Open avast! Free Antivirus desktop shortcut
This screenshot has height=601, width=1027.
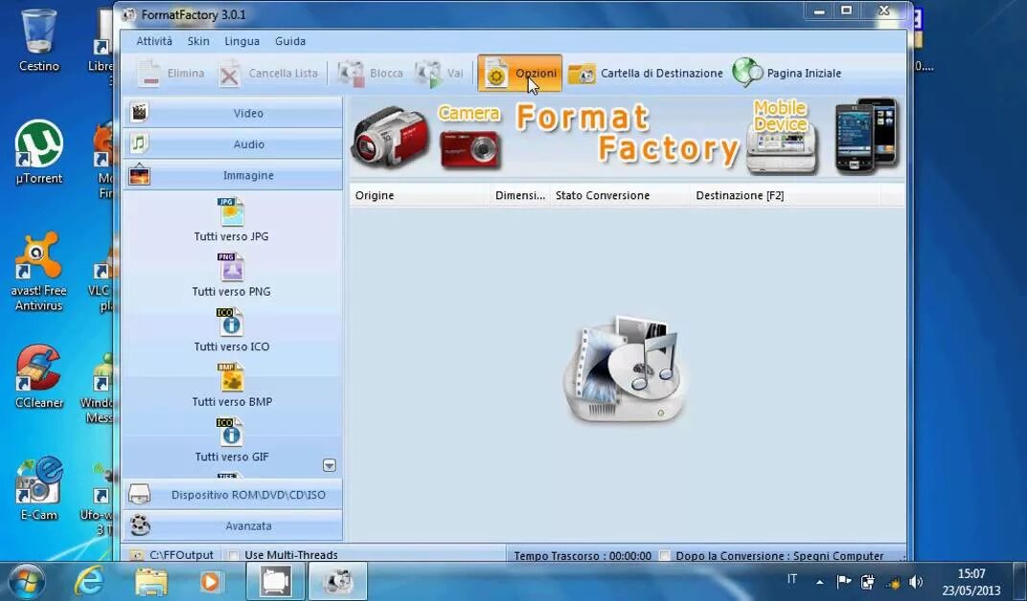pyautogui.click(x=38, y=272)
